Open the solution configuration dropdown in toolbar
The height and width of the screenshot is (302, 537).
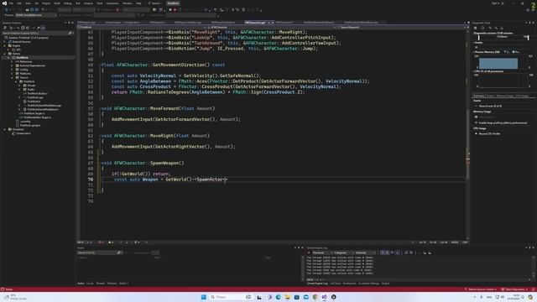pyautogui.click(x=65, y=10)
